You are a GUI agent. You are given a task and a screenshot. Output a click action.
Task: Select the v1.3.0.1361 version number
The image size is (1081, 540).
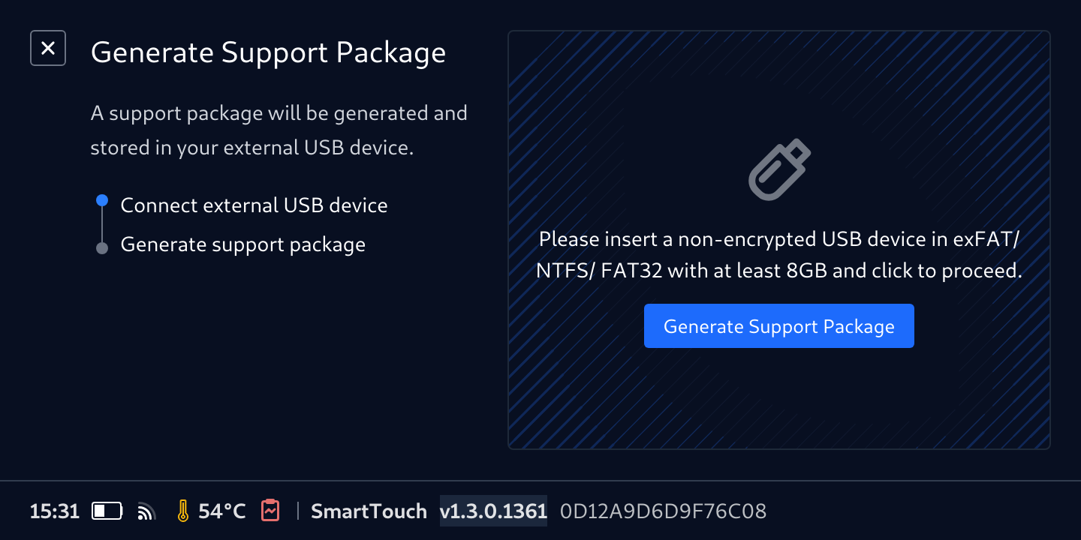click(493, 511)
